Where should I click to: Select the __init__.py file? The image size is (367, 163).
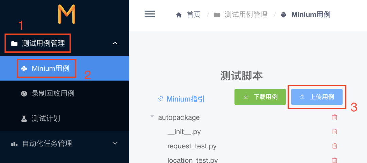184,132
